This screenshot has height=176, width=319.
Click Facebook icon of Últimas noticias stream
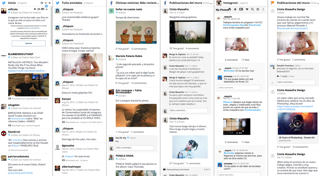coord(112,3)
